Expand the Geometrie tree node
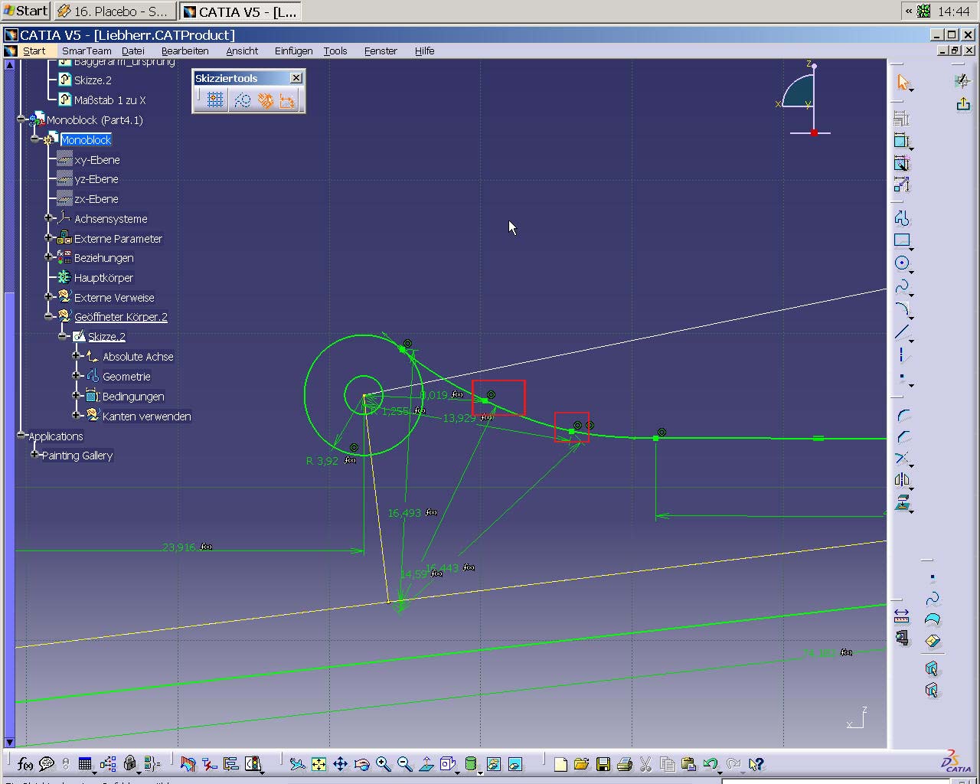 click(x=77, y=375)
